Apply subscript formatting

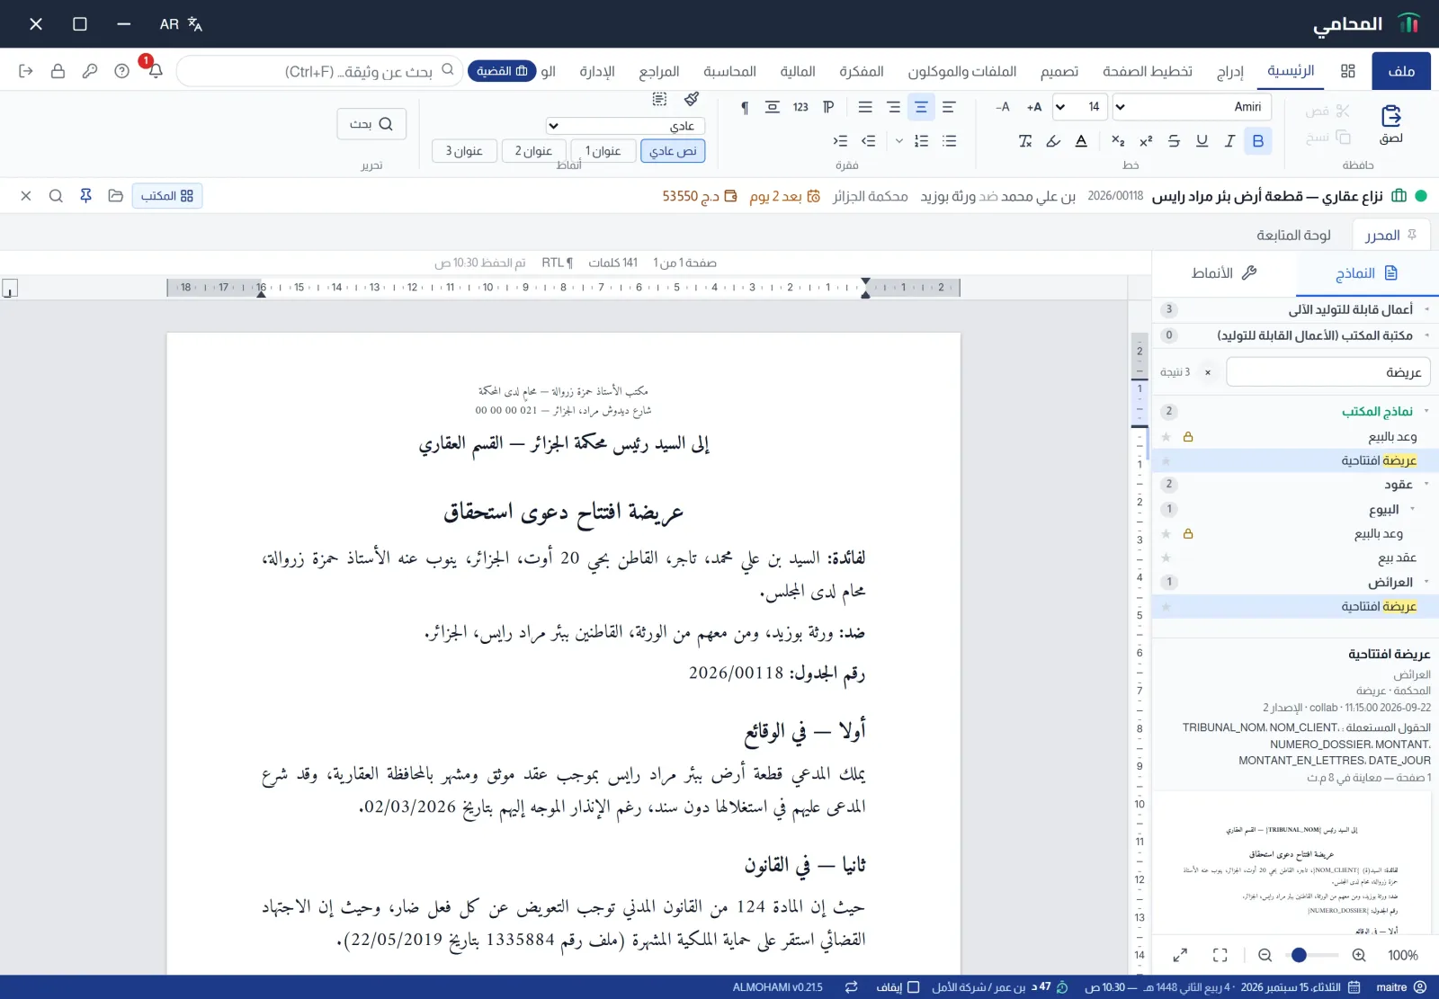pyautogui.click(x=1118, y=141)
